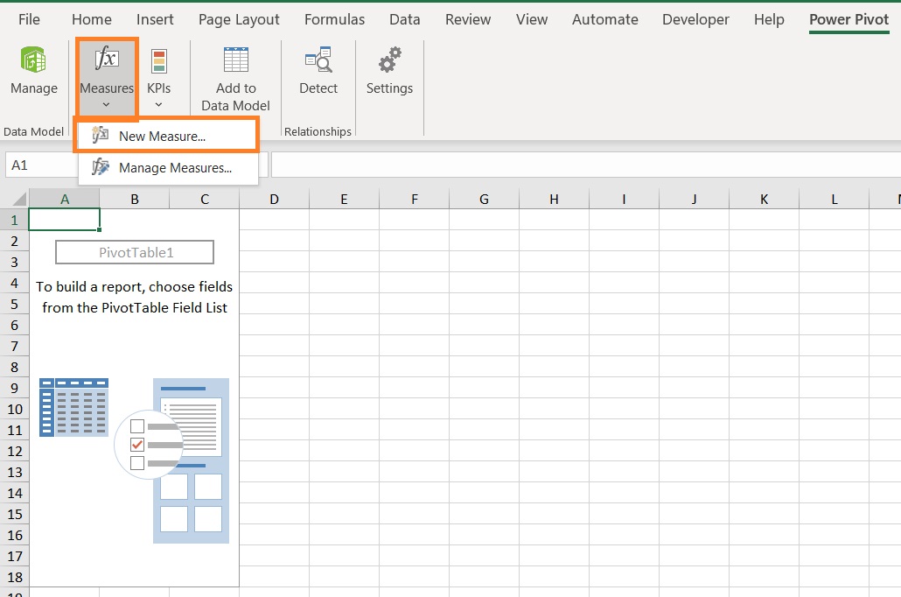Select row 8 header
This screenshot has height=597, width=901.
tap(14, 367)
